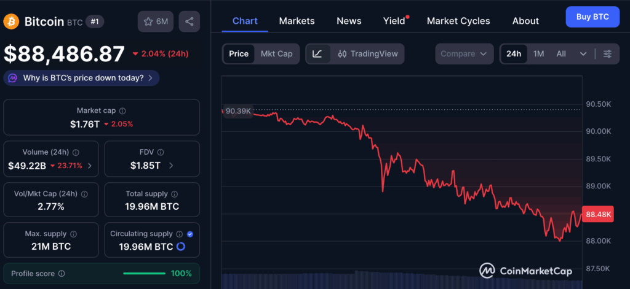Open "Why is BTC's price down today?"
The image size is (630, 289).
pos(82,78)
